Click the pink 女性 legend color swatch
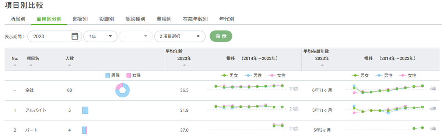 pos(129,75)
